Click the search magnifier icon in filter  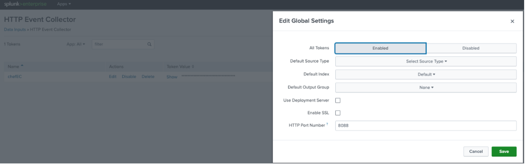coord(149,44)
